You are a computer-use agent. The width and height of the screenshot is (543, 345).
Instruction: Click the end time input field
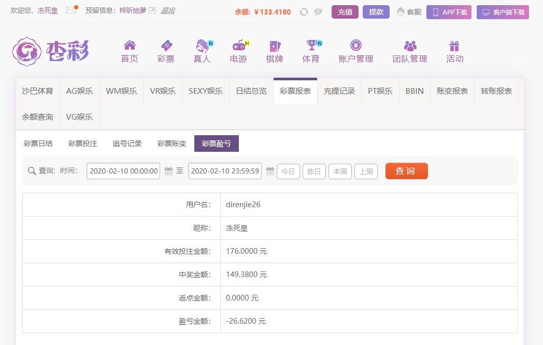point(224,171)
